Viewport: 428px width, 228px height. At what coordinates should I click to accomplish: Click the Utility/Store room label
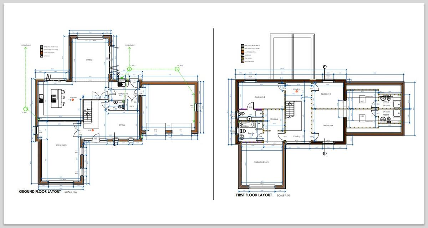point(123,94)
